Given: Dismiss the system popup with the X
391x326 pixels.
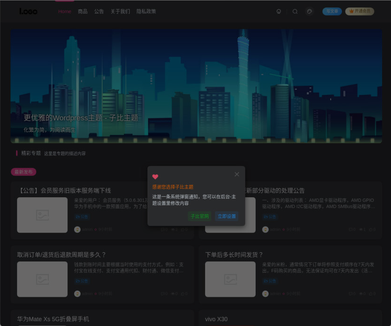Looking at the screenshot, I should [x=237, y=174].
